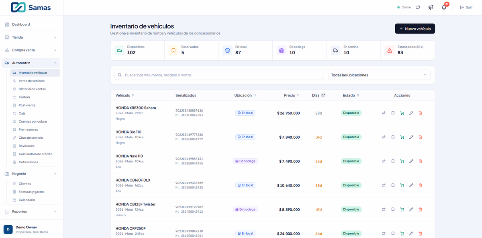Image resolution: width=482 pixels, height=238 pixels.
Task: Click Disponible badge for HONDA CB125F Twister
Action: (351, 209)
